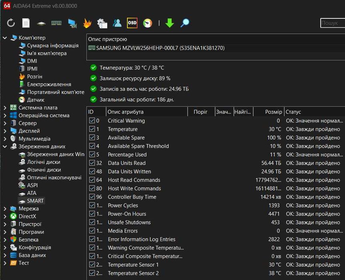This screenshot has width=345, height=280.
Task: Click the magnifier search icon
Action: 185,23
